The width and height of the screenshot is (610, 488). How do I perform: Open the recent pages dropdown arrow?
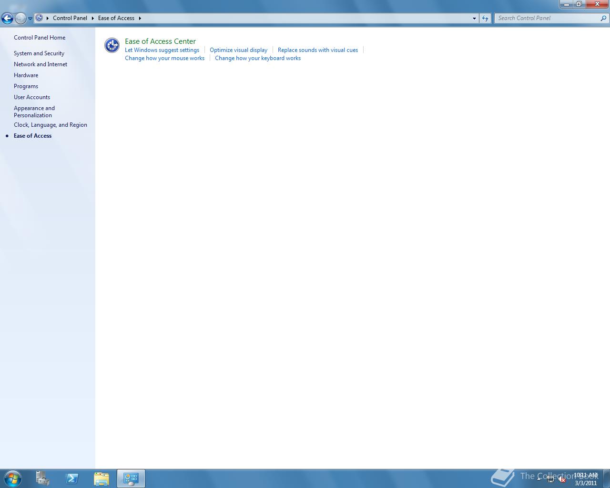pos(30,19)
